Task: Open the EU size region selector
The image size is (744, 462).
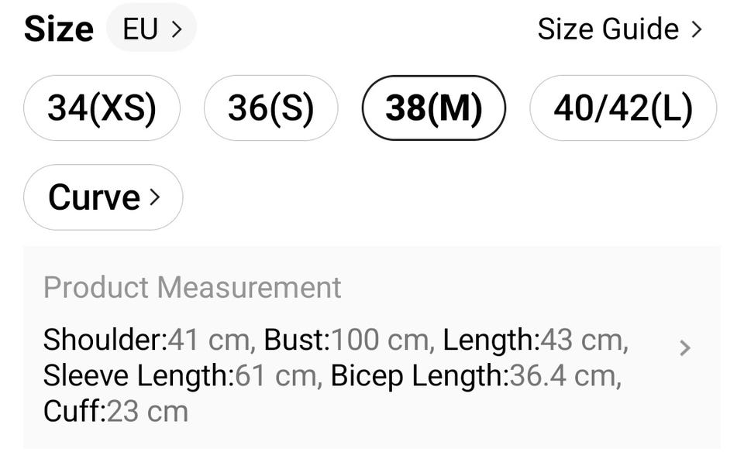Action: 152,29
